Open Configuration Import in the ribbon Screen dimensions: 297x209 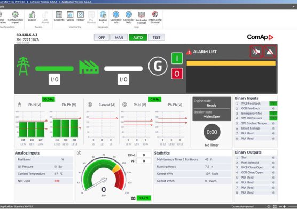click(x=15, y=17)
